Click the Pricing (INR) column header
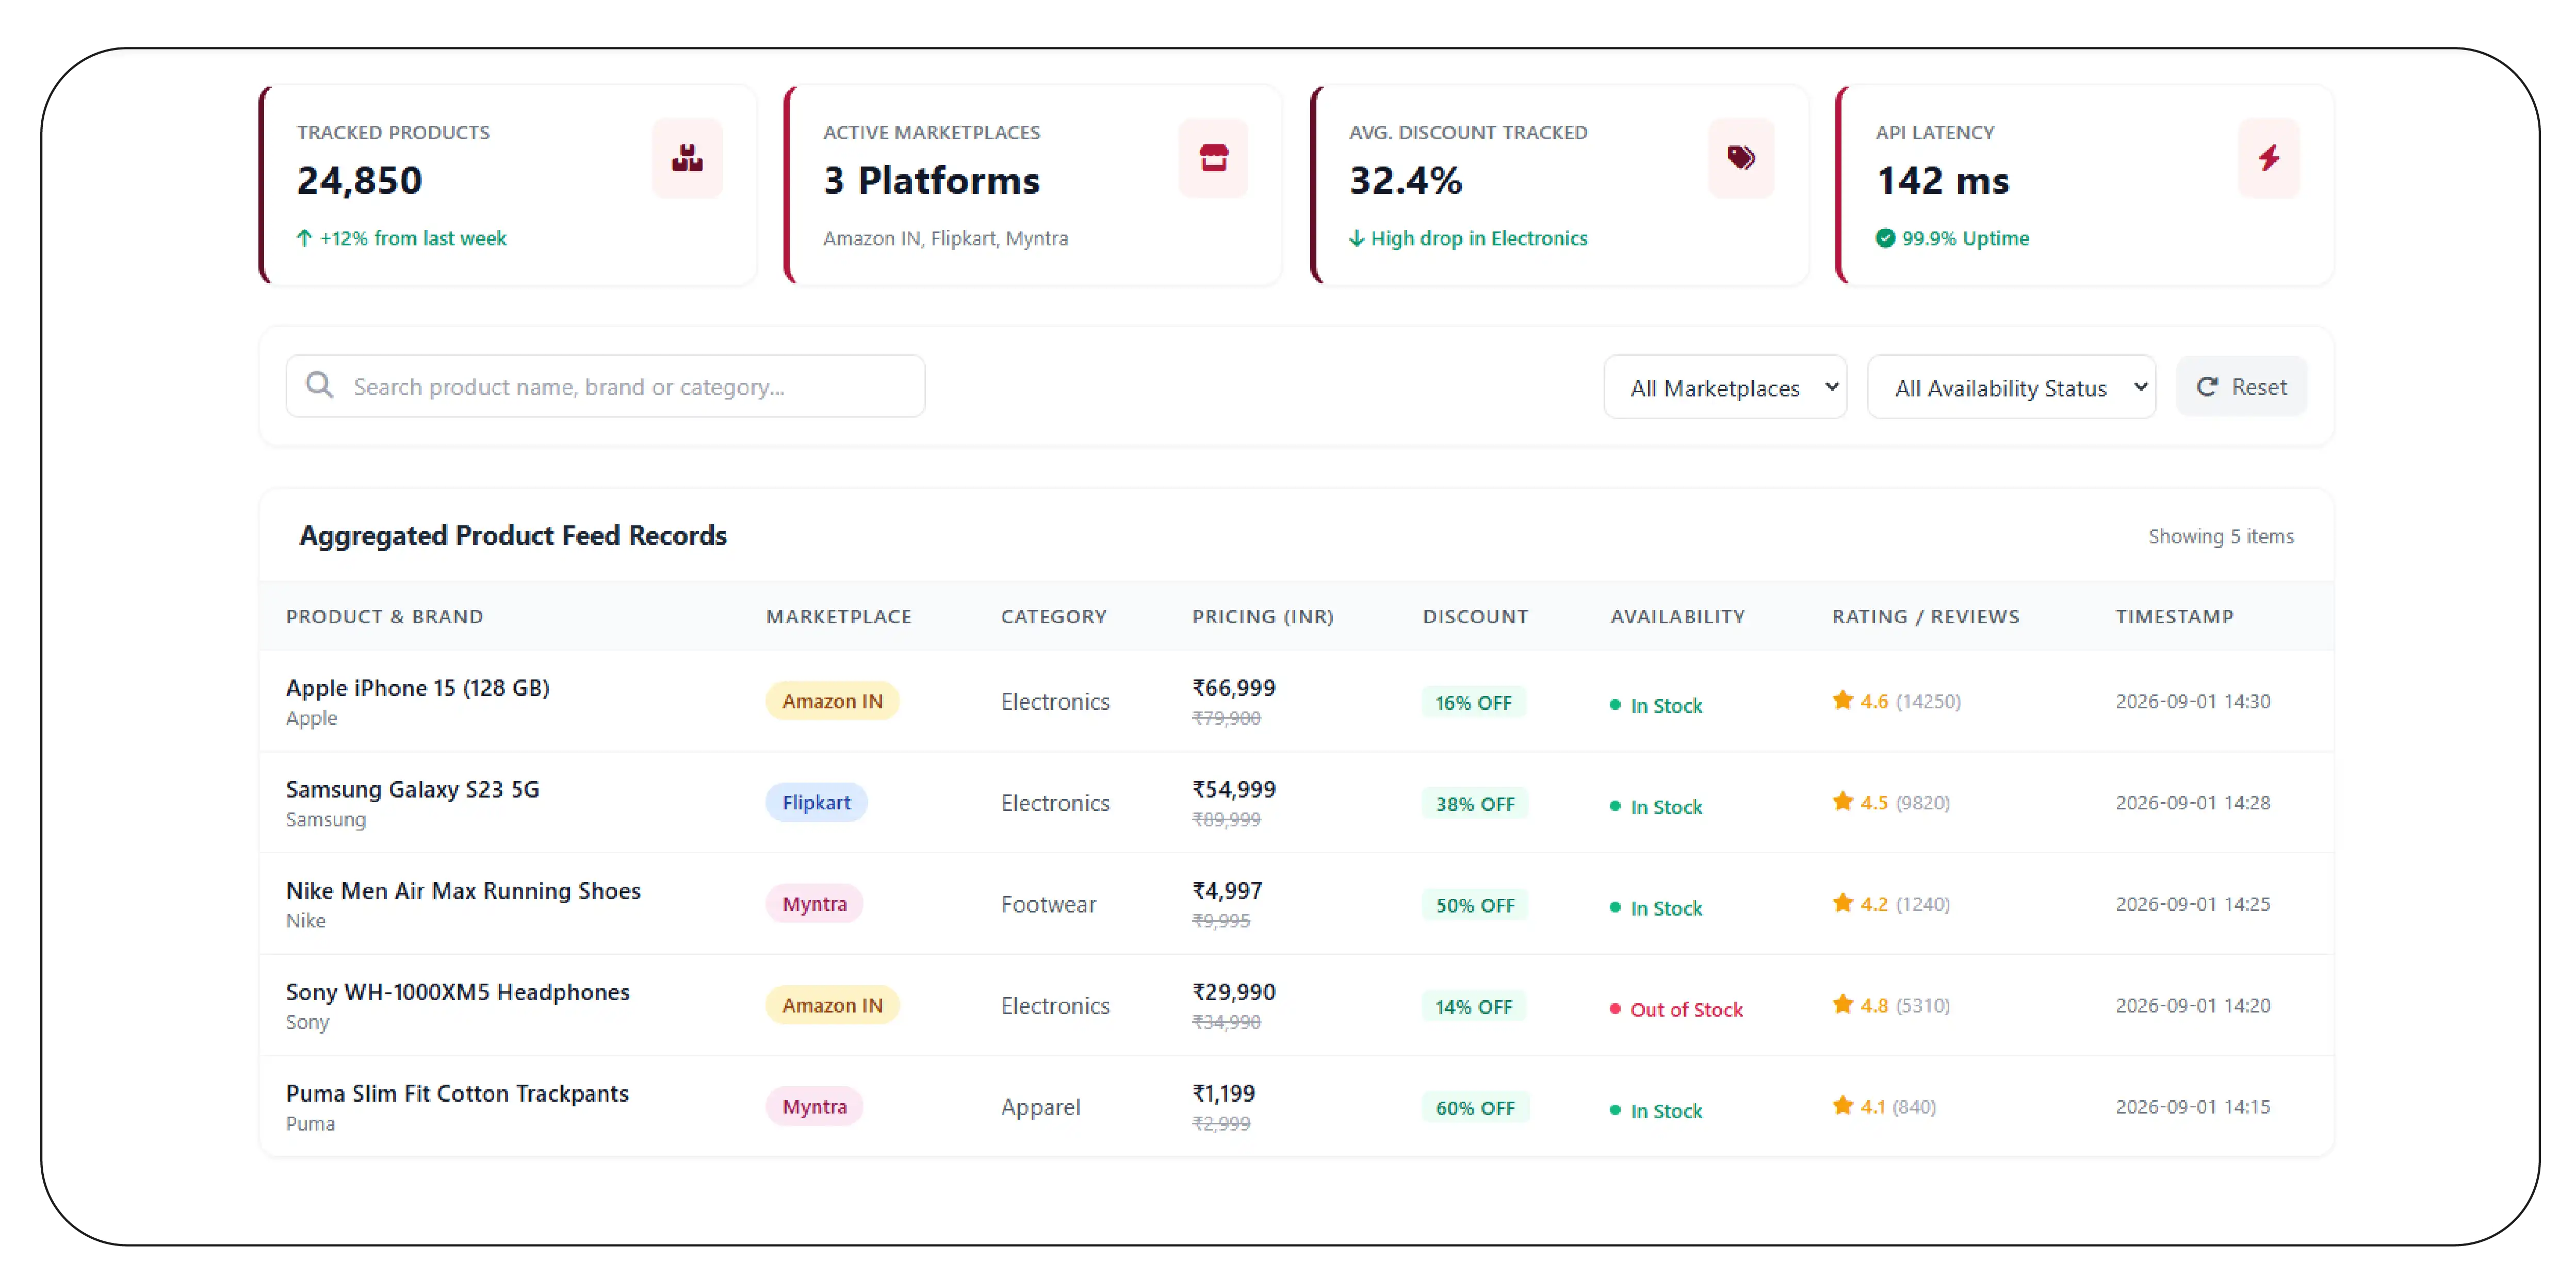The image size is (2576, 1278). click(x=1262, y=617)
